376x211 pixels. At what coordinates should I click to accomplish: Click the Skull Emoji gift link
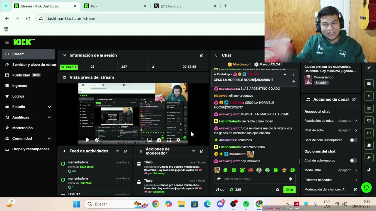86,167
